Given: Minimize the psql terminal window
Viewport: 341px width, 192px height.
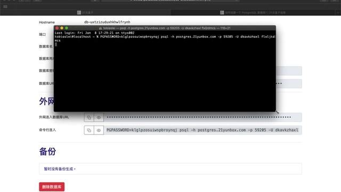Looking at the screenshot, I should coord(62,28).
